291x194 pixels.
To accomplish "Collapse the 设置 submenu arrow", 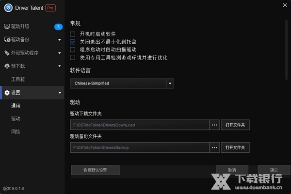I will tap(60, 93).
